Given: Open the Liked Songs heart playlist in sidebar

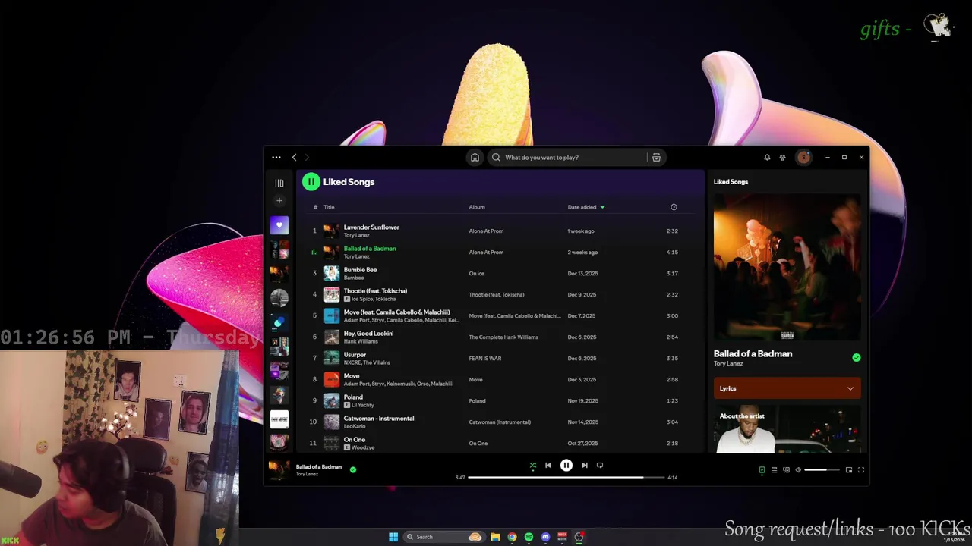Looking at the screenshot, I should click(279, 225).
